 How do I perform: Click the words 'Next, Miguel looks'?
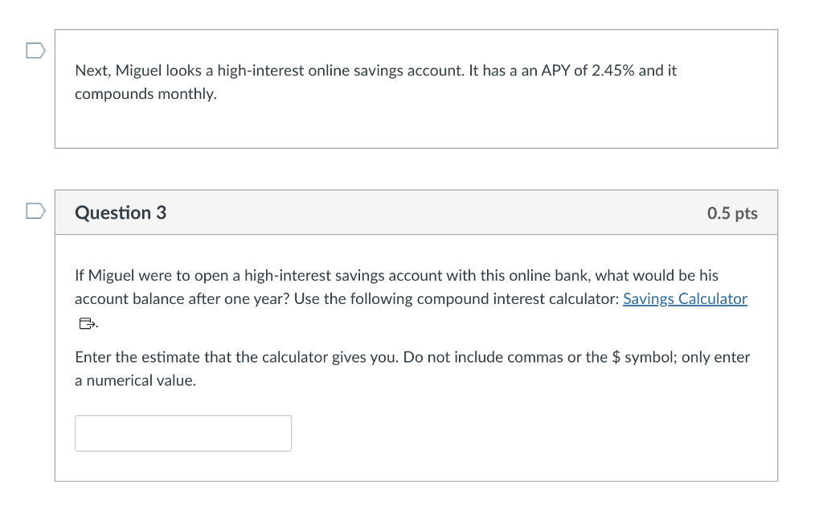[x=132, y=71]
